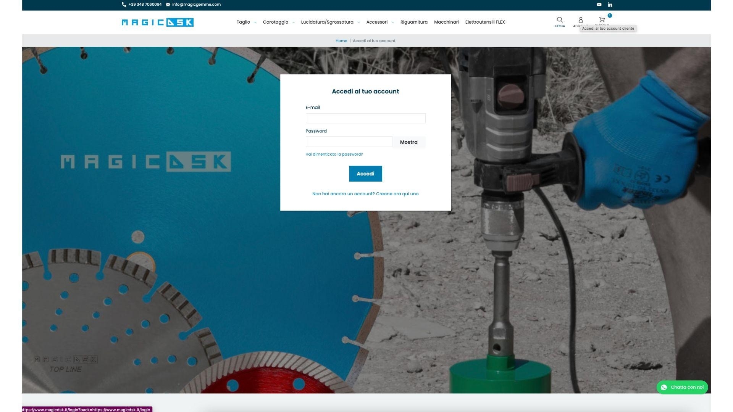The width and height of the screenshot is (733, 412).
Task: Open the Lucidatura/Sgrossatura menu item
Action: [327, 22]
